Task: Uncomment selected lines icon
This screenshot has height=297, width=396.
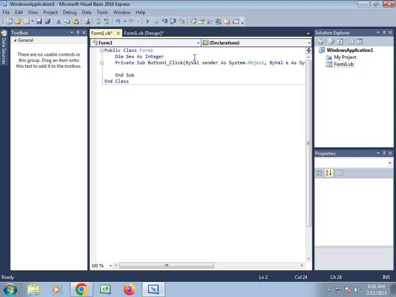Action: click(107, 22)
